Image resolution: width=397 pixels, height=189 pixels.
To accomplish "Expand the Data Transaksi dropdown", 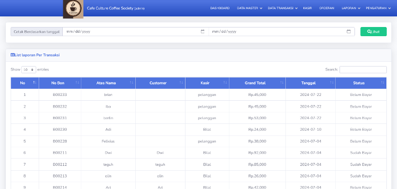I will click(283, 8).
